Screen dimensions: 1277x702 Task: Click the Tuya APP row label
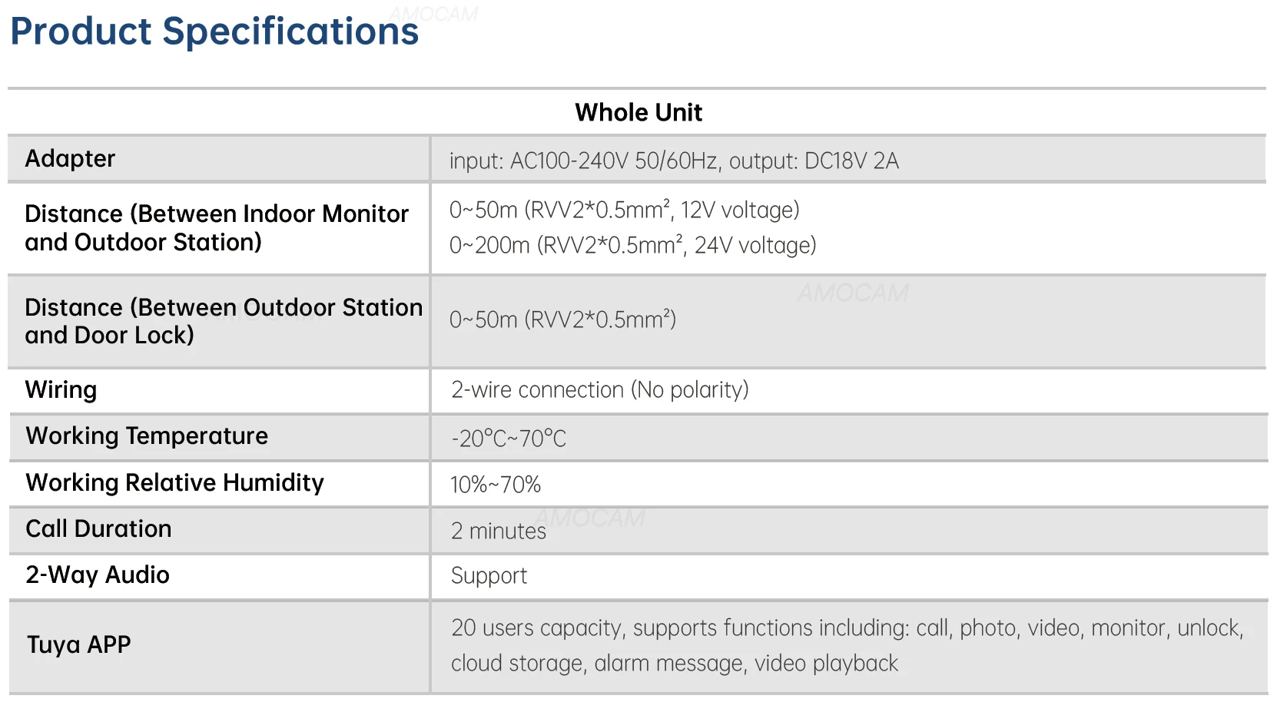pos(79,644)
